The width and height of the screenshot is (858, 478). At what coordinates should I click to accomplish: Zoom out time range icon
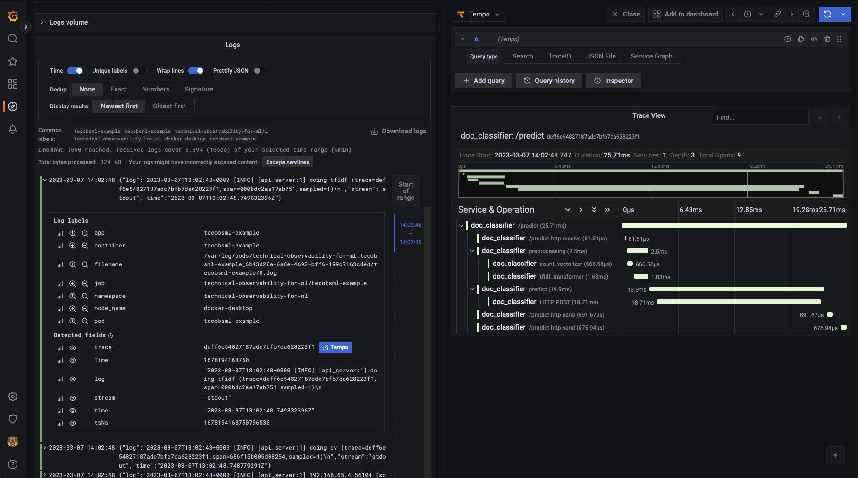tap(807, 14)
